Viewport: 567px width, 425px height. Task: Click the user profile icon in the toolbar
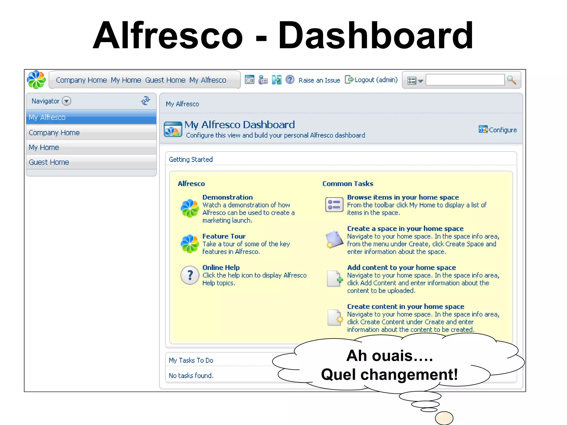click(263, 80)
